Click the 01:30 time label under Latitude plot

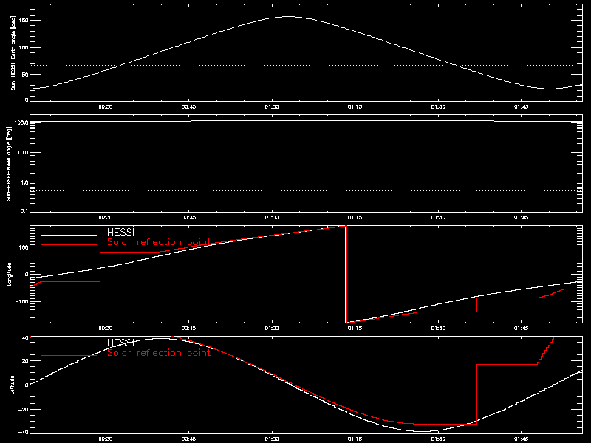(438, 439)
